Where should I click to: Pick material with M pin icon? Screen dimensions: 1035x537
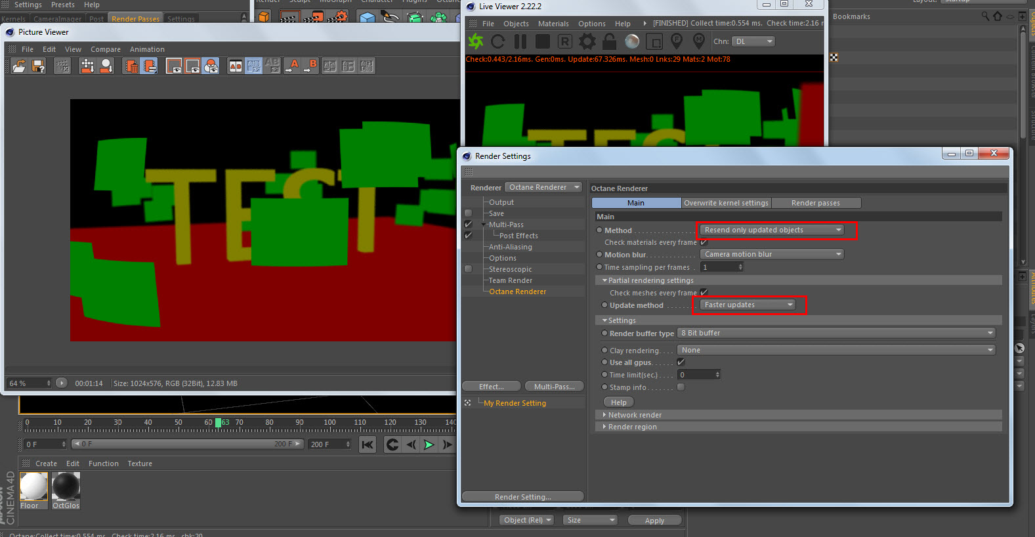coord(699,42)
